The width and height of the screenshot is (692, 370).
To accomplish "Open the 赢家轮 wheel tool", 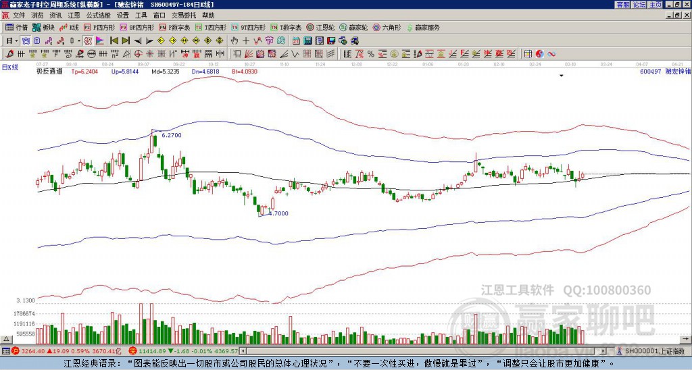I will 354,27.
